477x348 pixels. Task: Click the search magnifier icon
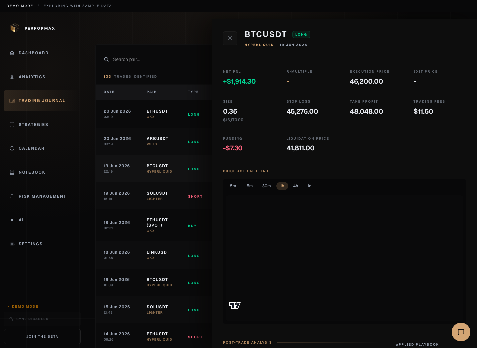tap(106, 59)
